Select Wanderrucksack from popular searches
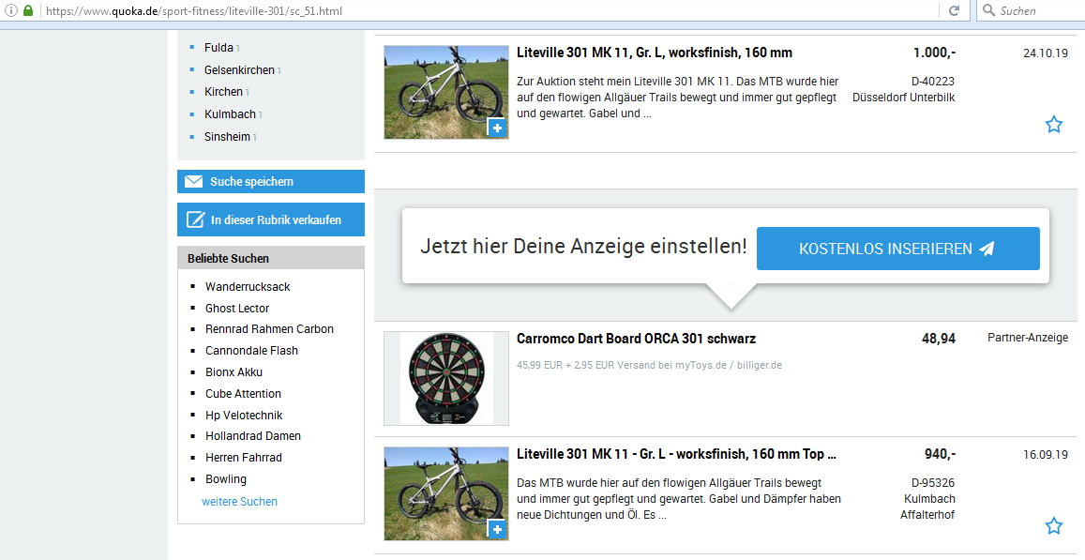The width and height of the screenshot is (1085, 560). point(248,287)
